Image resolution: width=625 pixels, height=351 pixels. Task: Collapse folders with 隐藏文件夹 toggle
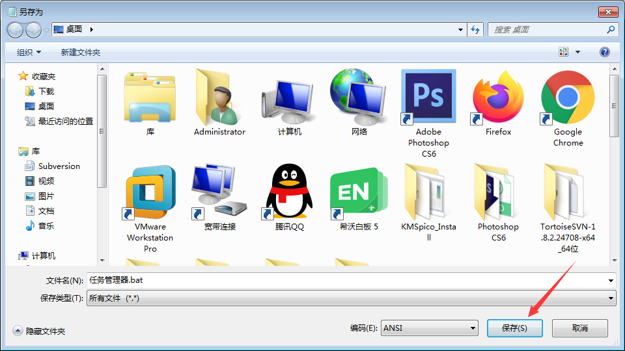click(39, 331)
